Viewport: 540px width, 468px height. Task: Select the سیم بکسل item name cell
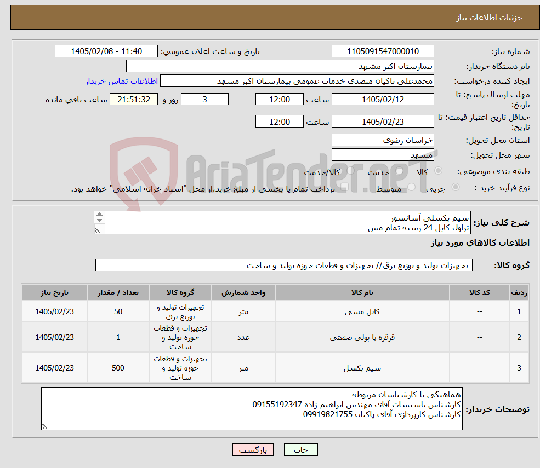click(x=362, y=368)
